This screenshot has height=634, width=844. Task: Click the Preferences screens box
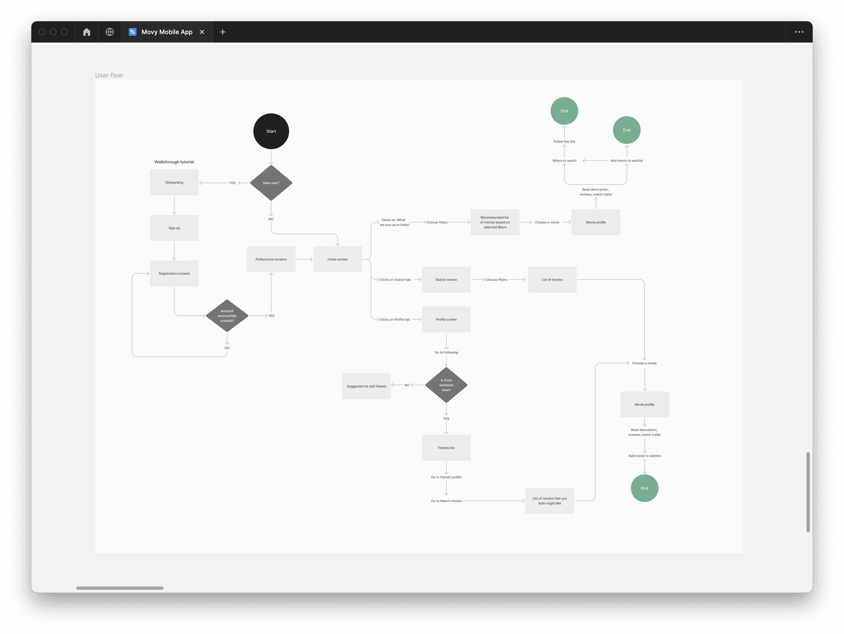[x=271, y=259]
